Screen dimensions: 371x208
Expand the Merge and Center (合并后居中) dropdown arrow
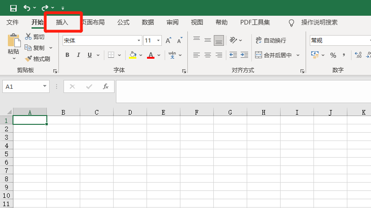(298, 55)
